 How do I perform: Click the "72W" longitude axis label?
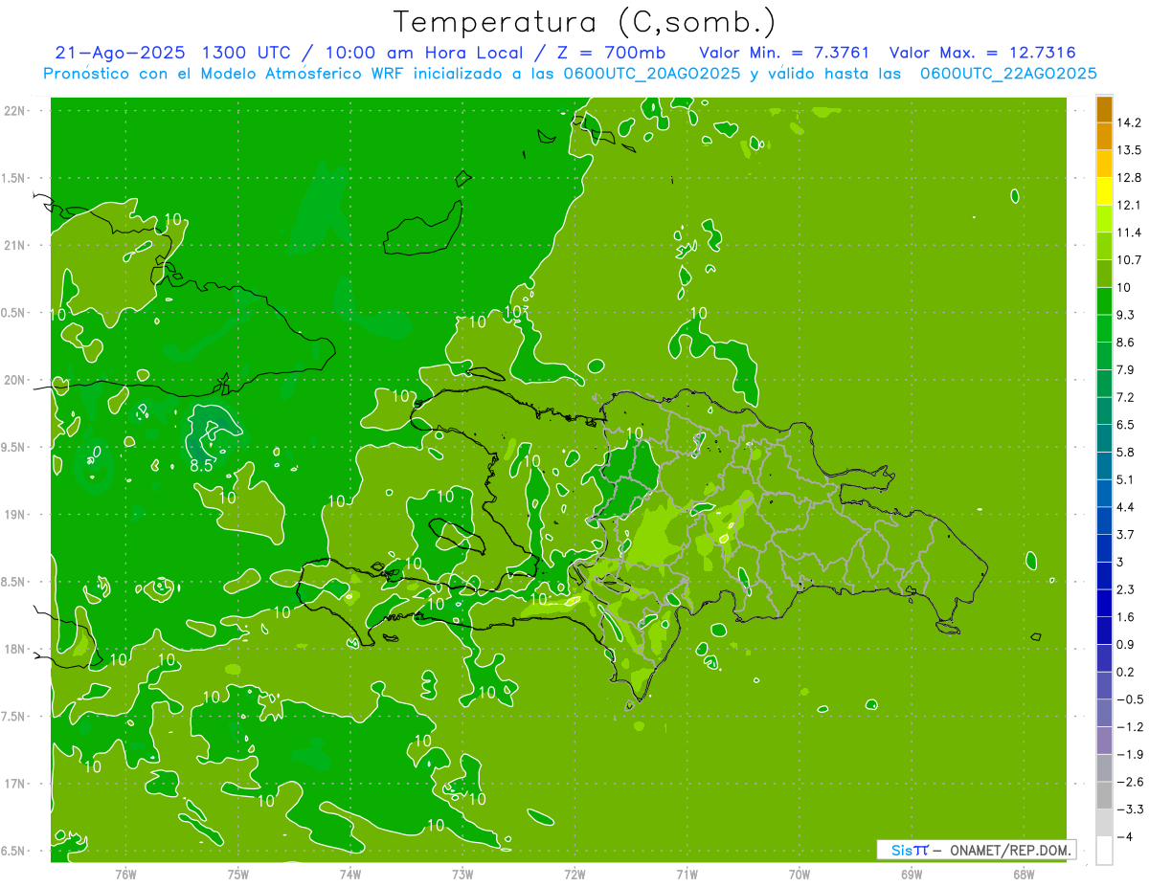[x=574, y=874]
